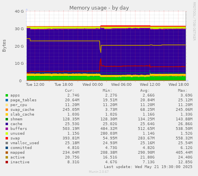Click the 'Wed 00:00' x-axis tick label
198x176 pixels.
pos(92,85)
